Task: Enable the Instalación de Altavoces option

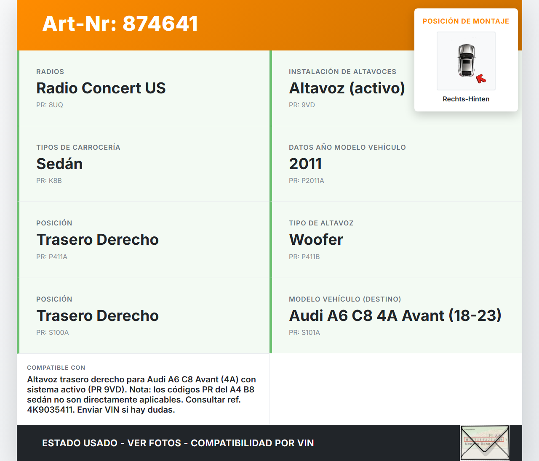Action: (x=342, y=72)
